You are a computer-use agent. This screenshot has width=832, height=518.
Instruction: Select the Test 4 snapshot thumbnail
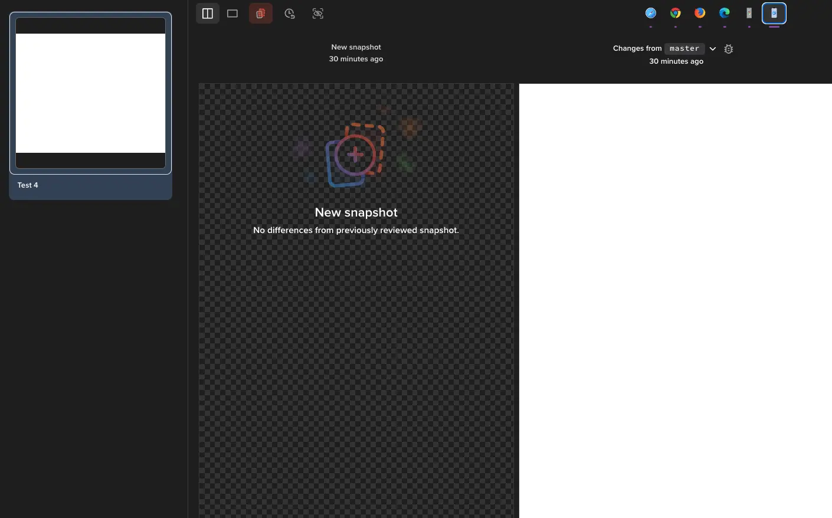click(90, 93)
